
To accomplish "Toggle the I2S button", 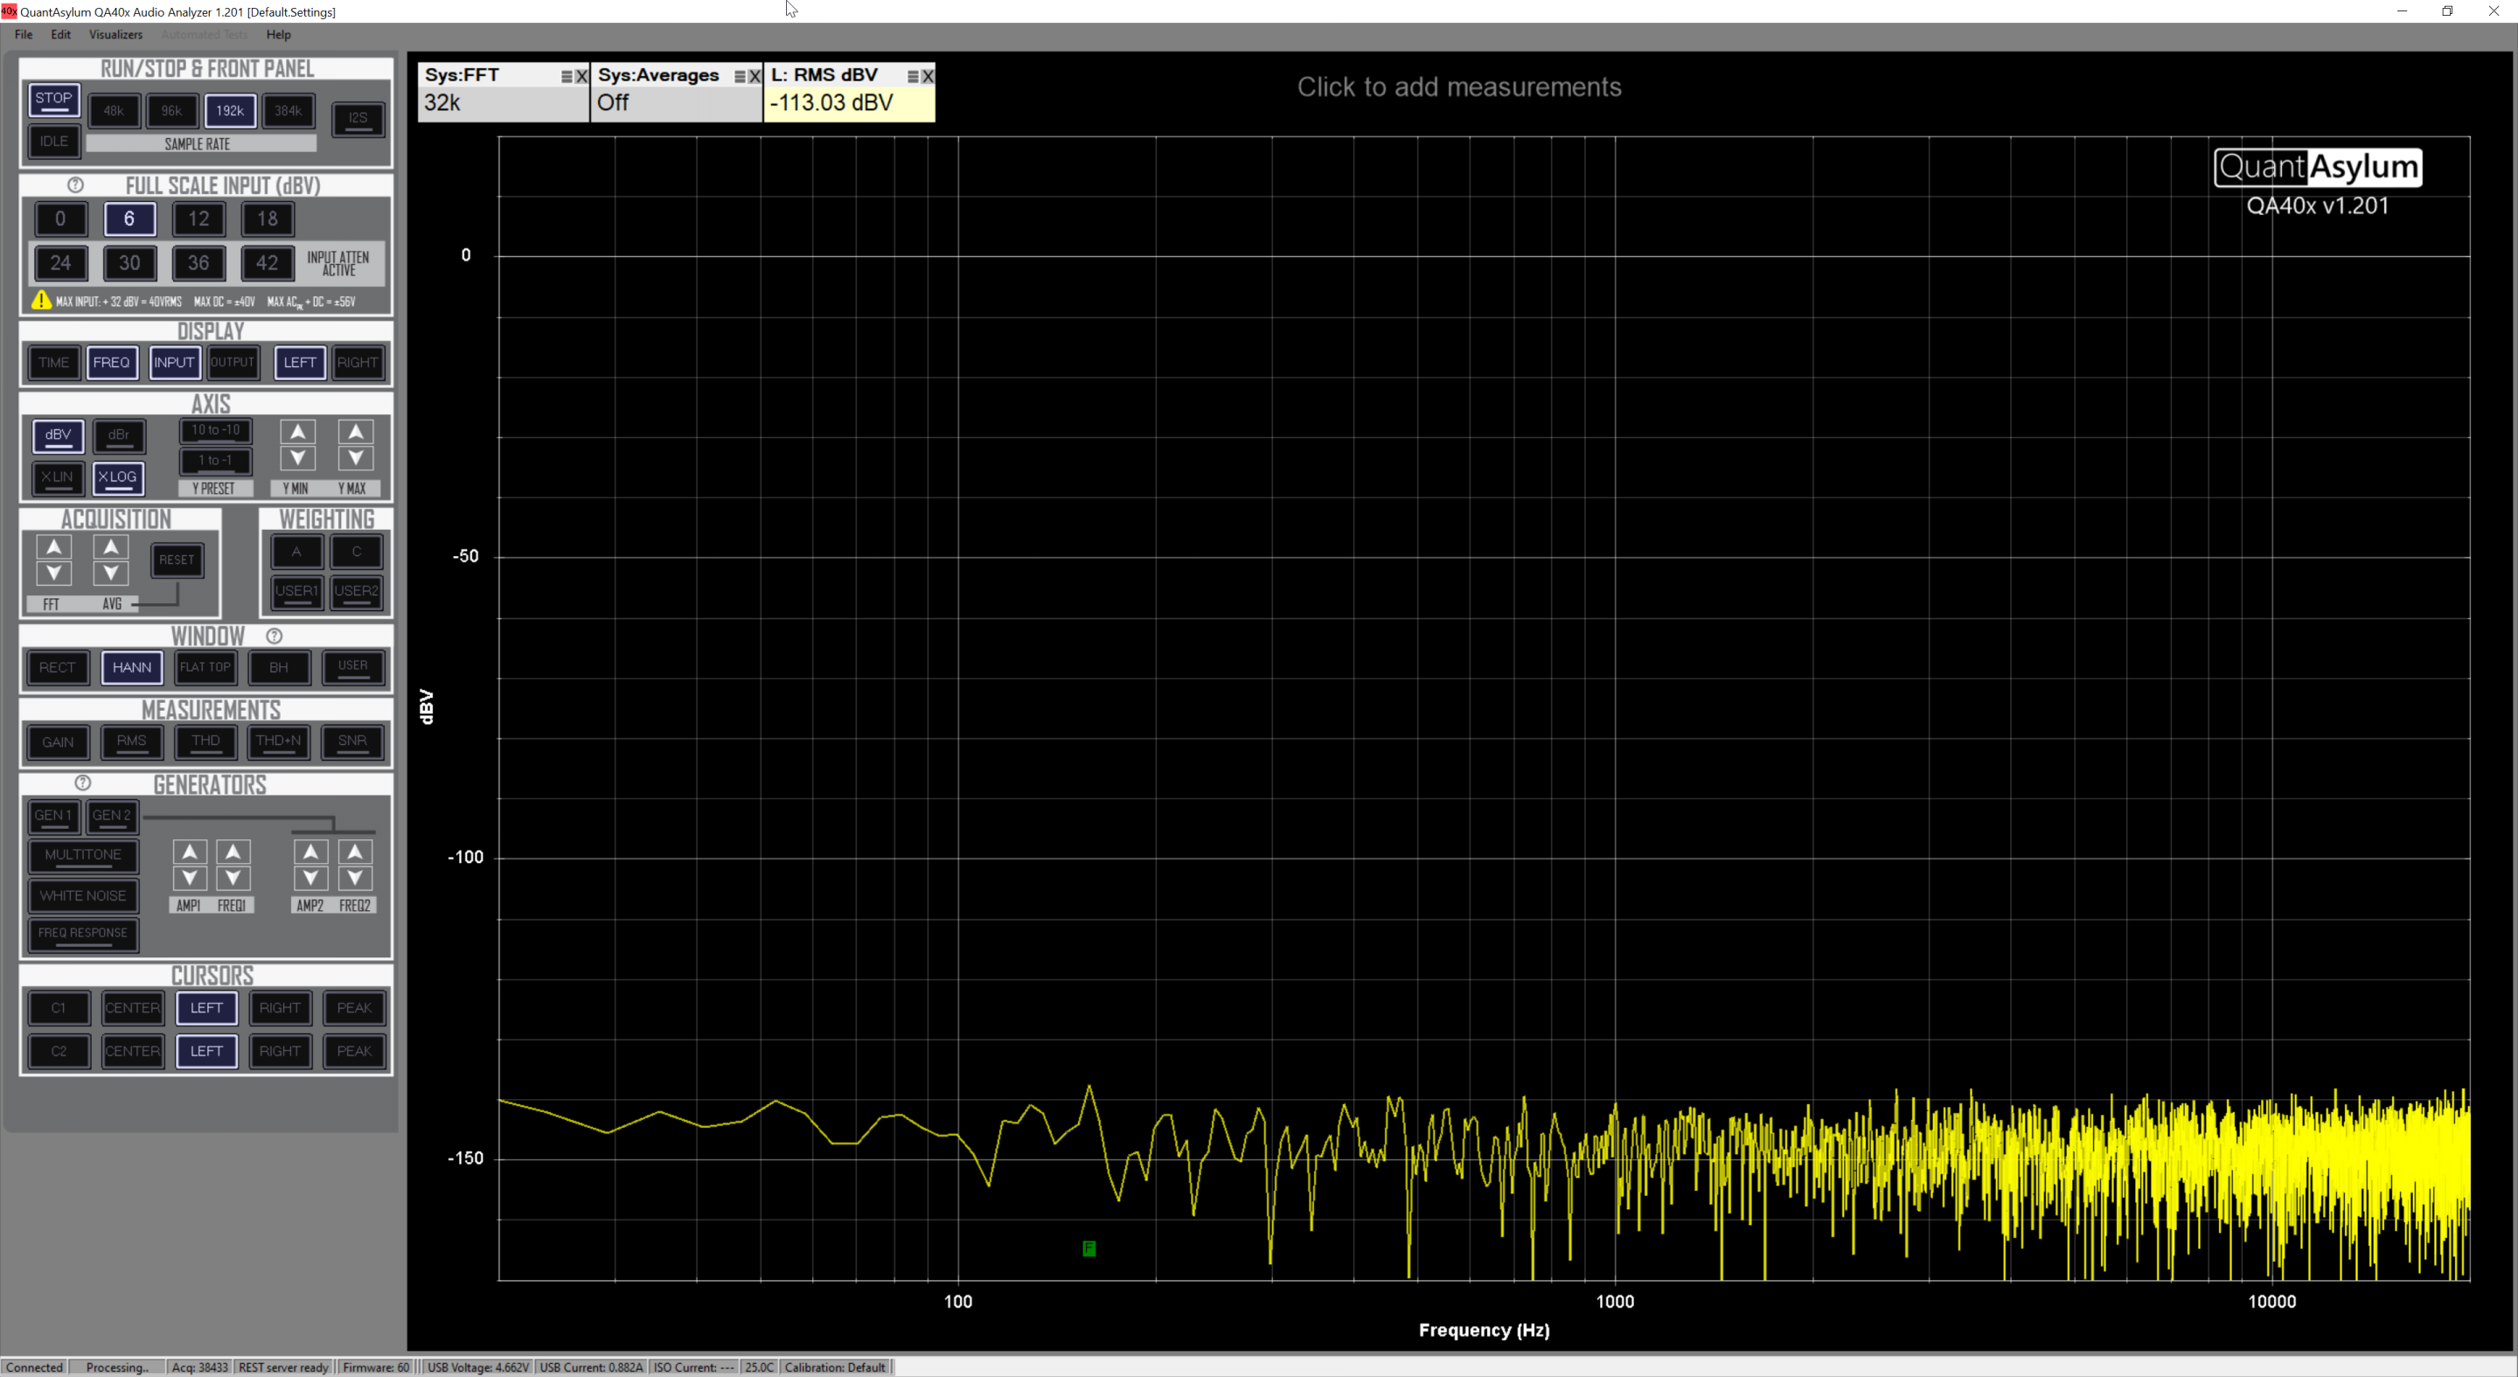I will tap(358, 119).
